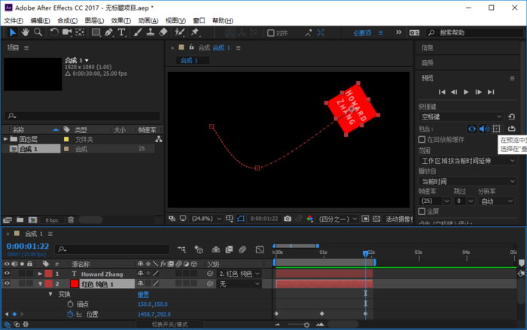
Task: Click the 切换开关/模式 toggle button
Action: tap(169, 325)
